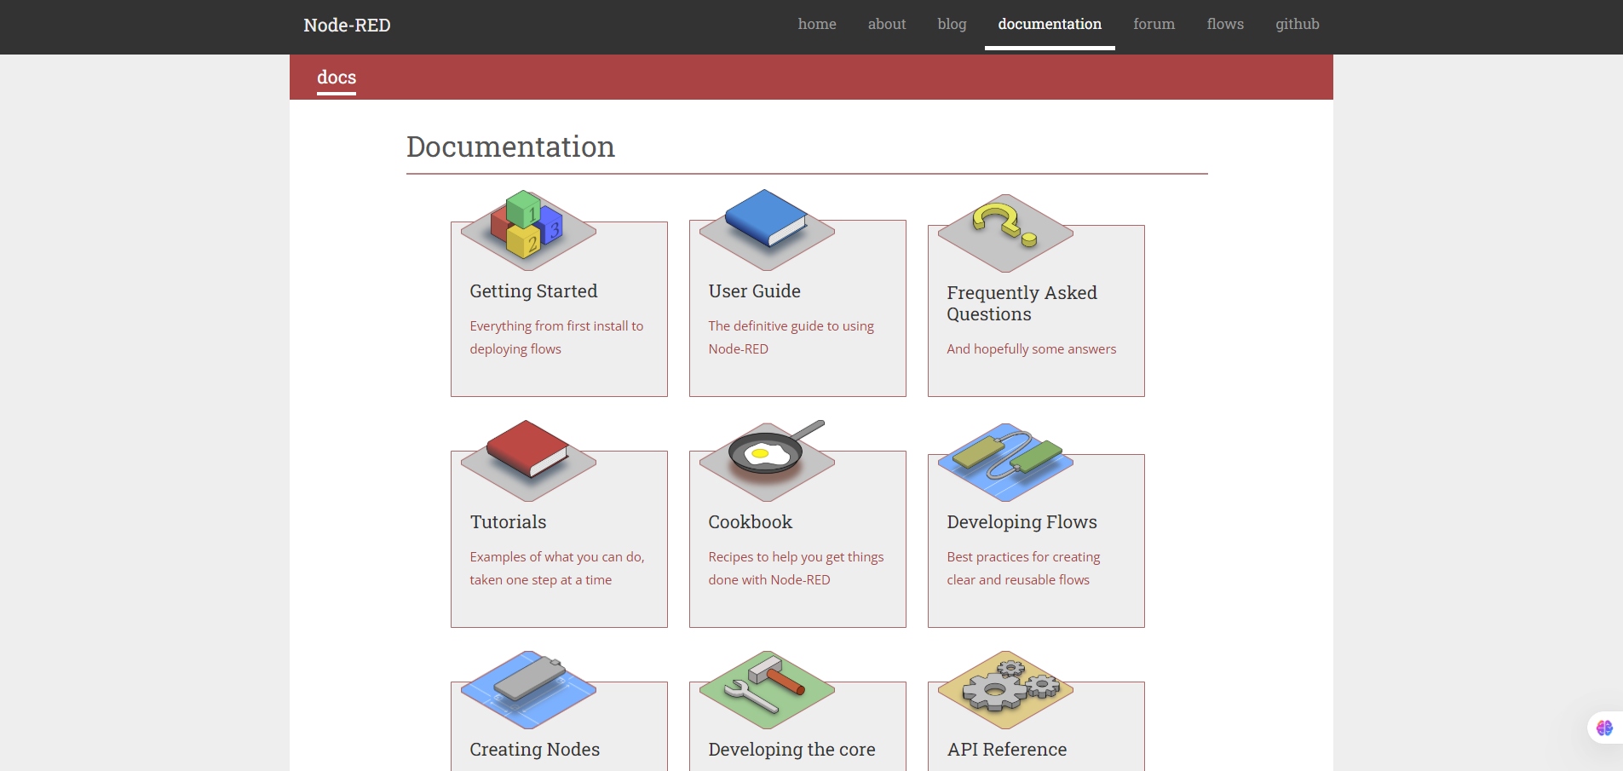Open the Creating Nodes heading link

click(x=534, y=750)
